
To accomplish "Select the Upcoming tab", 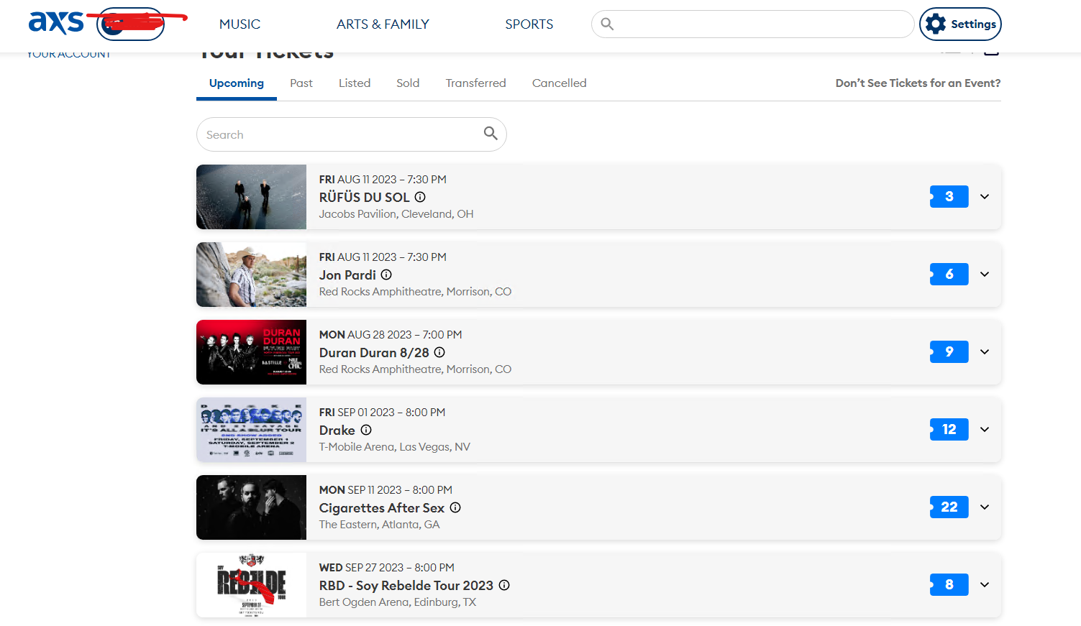I will [237, 83].
